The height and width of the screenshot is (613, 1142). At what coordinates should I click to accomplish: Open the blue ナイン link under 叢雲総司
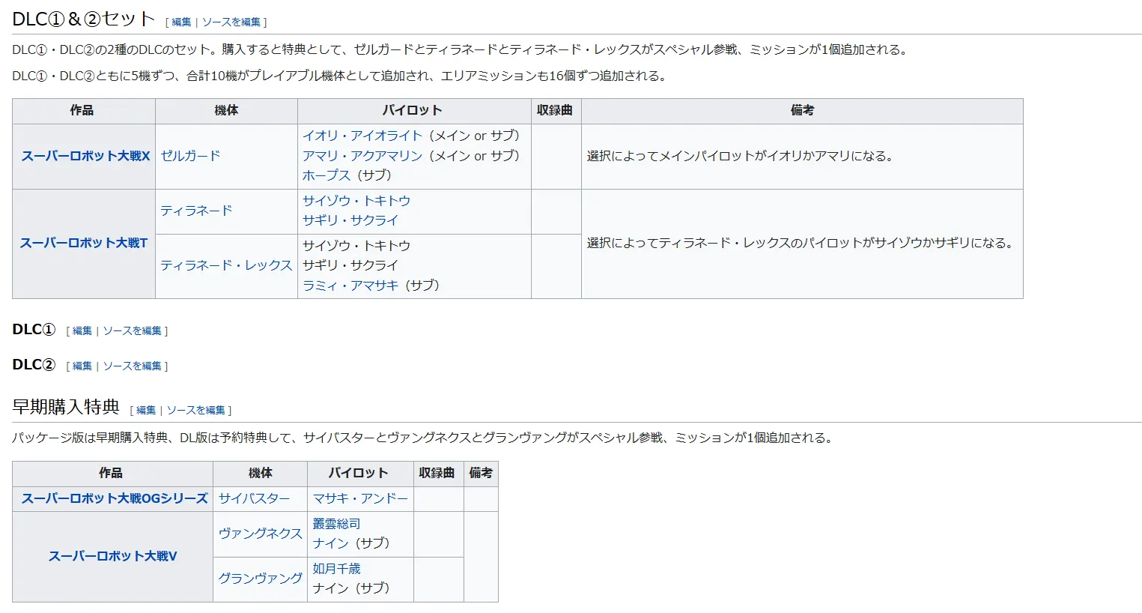click(x=330, y=543)
